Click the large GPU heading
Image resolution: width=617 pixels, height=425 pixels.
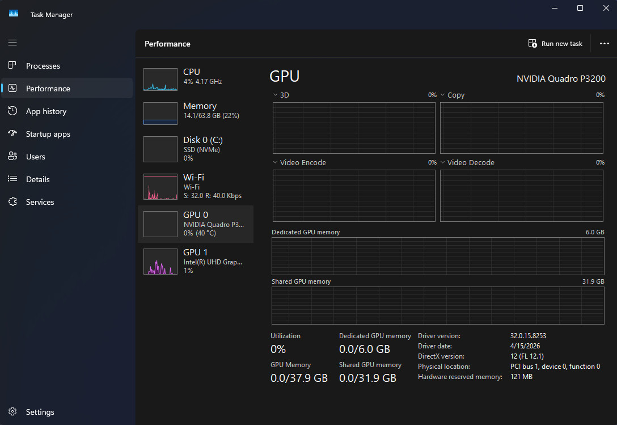click(x=285, y=76)
